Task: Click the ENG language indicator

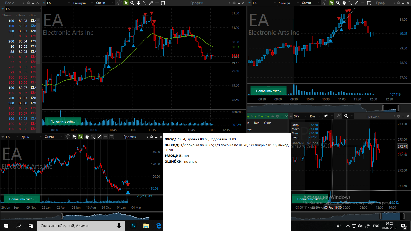Action: pos(376,226)
